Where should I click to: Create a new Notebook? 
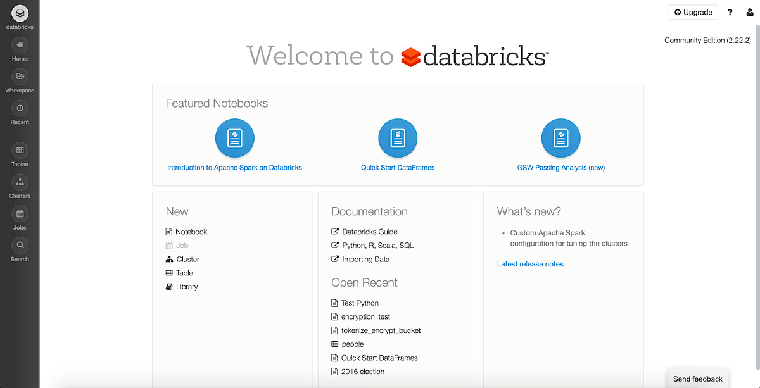(x=191, y=232)
